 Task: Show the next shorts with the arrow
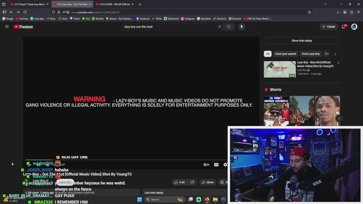(339, 118)
